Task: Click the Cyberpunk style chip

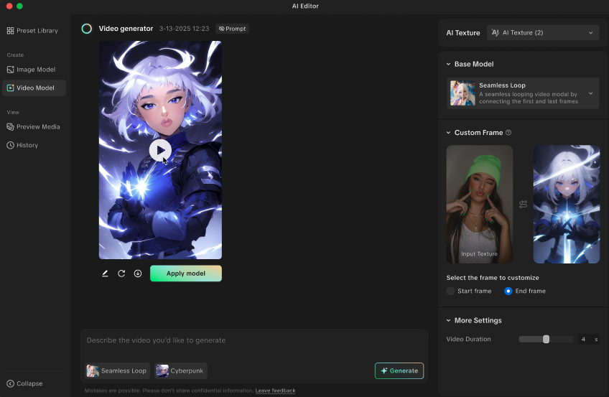Action: (x=180, y=371)
